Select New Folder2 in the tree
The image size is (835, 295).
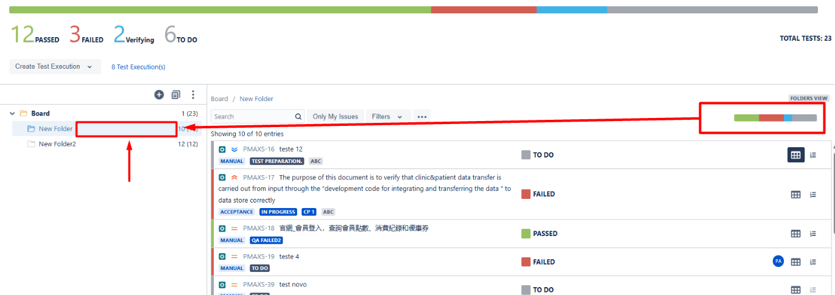[x=57, y=144]
